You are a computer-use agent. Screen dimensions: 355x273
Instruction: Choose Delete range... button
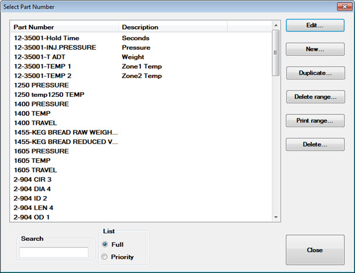(315, 97)
